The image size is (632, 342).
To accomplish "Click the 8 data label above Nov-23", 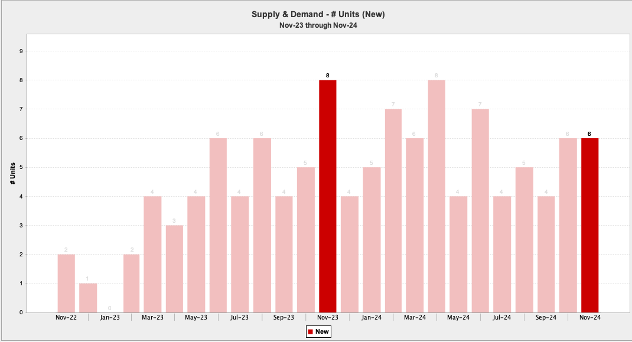I will pos(327,75).
